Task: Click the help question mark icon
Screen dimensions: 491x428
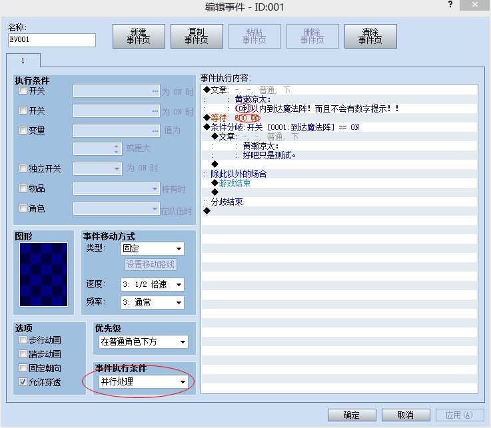Action: click(450, 5)
